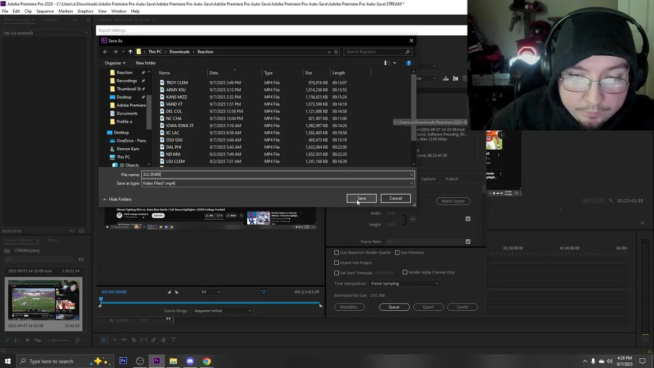
Task: Click the set In point marker below preview
Action: tap(169, 292)
